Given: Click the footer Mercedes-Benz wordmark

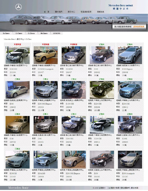Looking at the screenshot, I should [18, 188].
